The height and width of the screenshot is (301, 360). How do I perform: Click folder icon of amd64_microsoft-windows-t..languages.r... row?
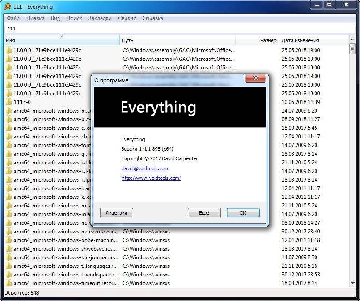[9, 266]
